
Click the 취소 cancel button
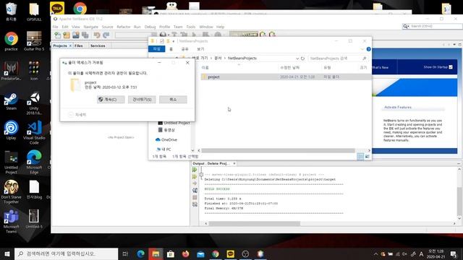(x=173, y=100)
